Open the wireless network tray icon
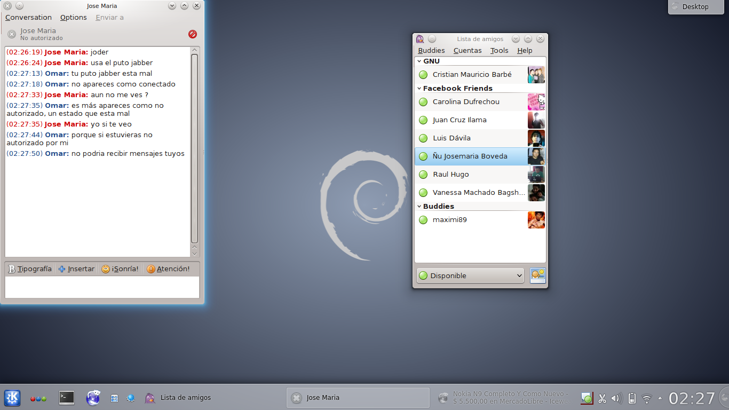 tap(647, 398)
